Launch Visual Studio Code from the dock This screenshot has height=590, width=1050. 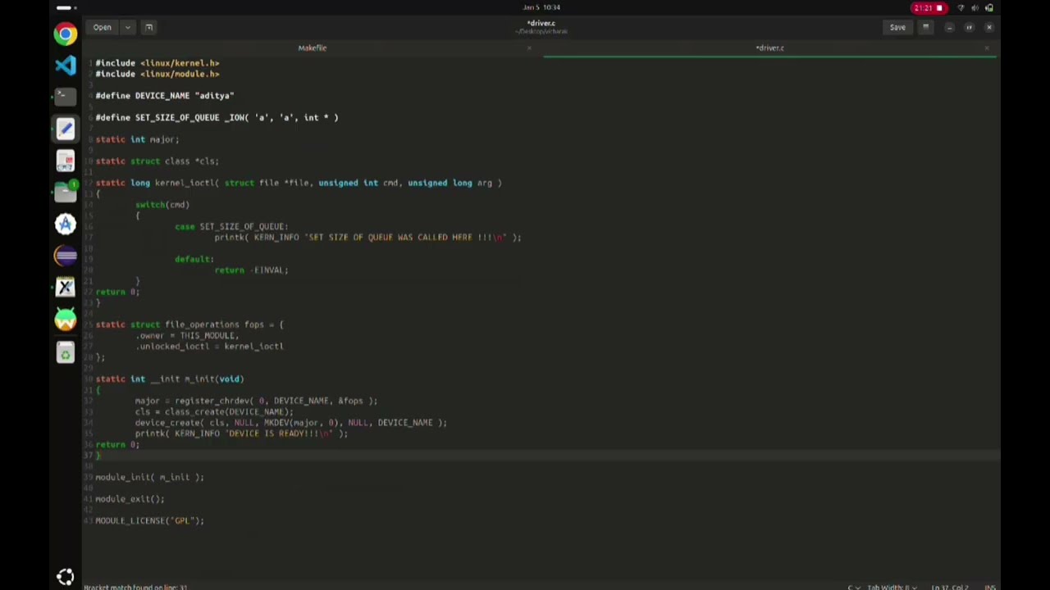(x=66, y=65)
